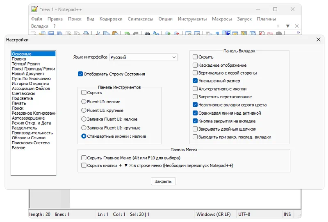Select Разное in settings list
328x222 pixels.
click(18, 147)
